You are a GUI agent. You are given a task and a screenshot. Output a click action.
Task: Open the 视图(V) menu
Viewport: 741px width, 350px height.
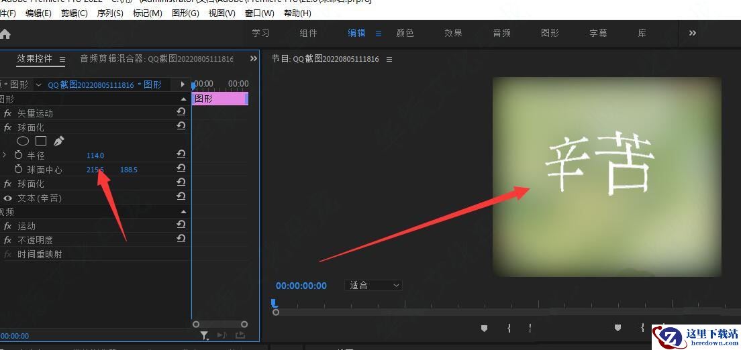point(222,13)
